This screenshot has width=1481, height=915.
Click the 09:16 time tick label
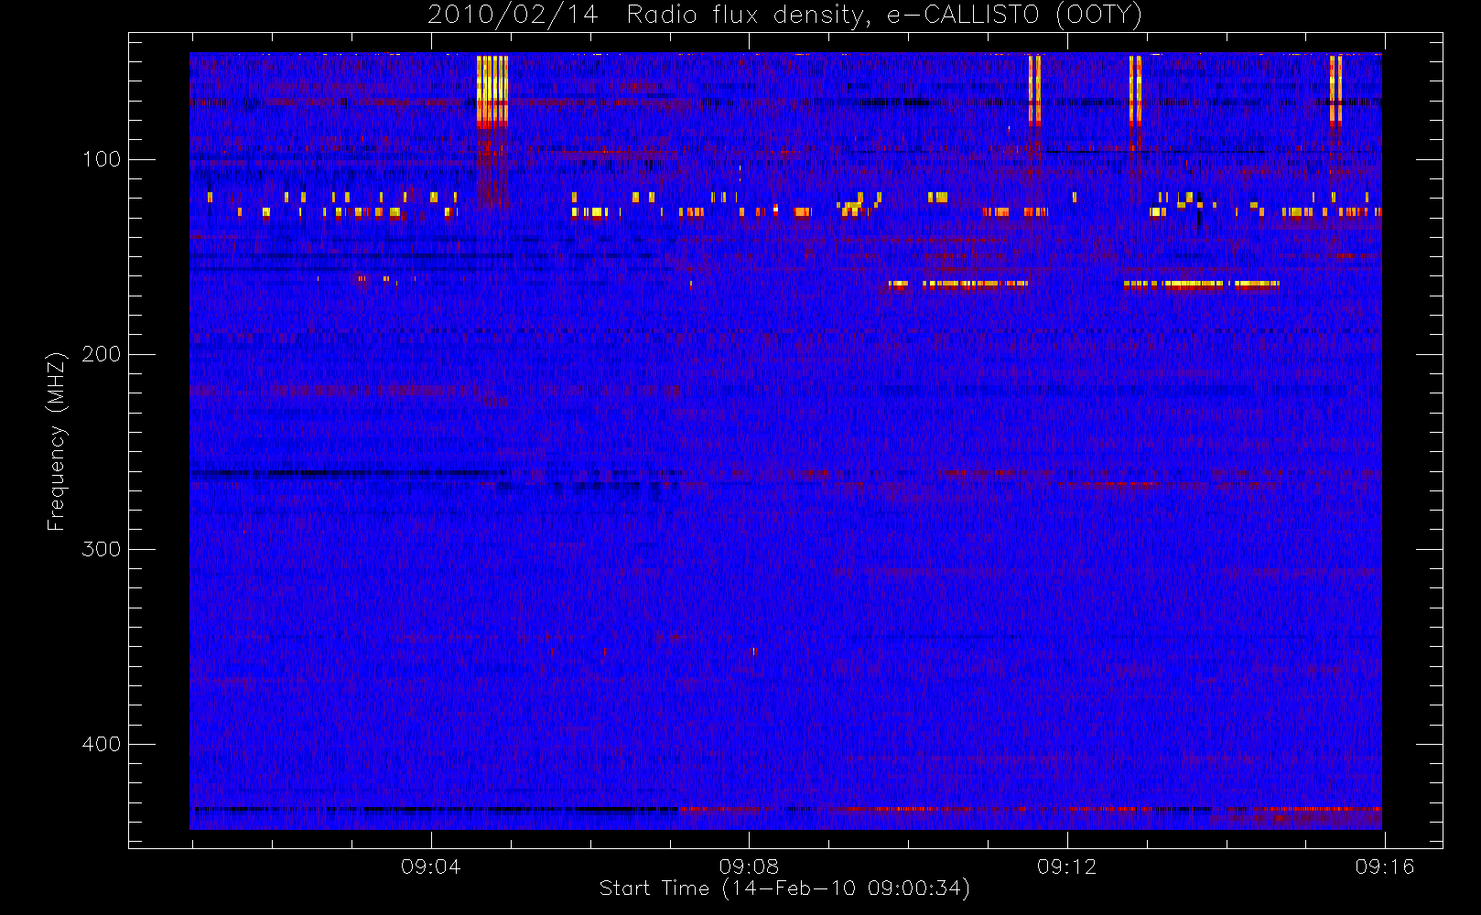1385,867
